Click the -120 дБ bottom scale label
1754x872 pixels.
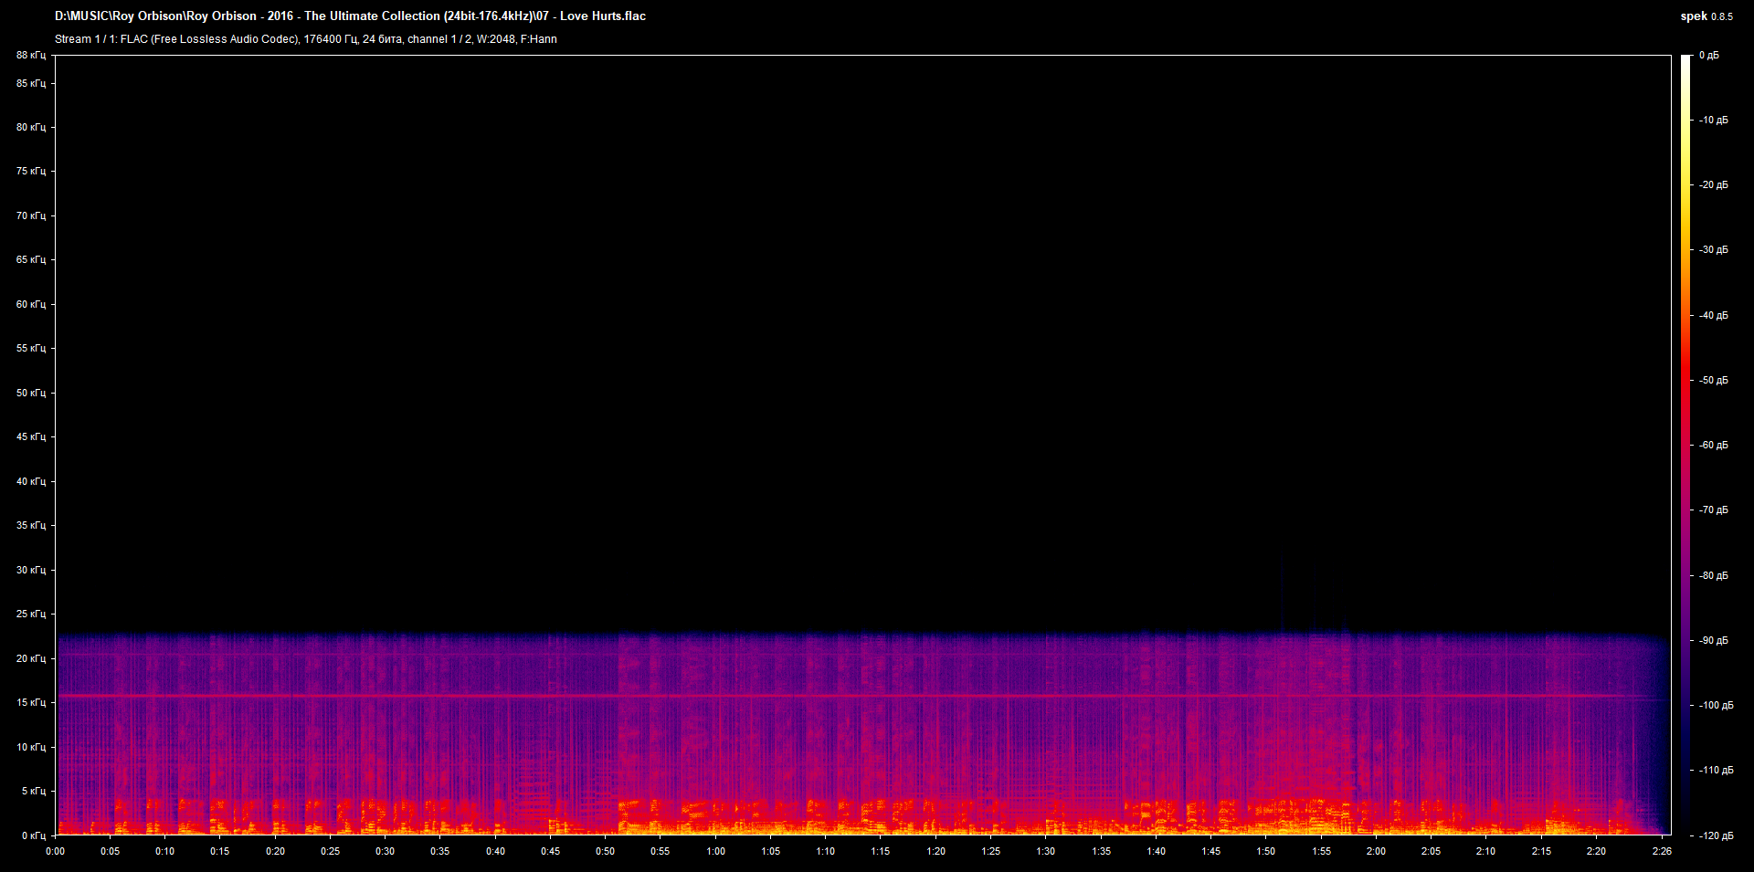click(x=1715, y=835)
